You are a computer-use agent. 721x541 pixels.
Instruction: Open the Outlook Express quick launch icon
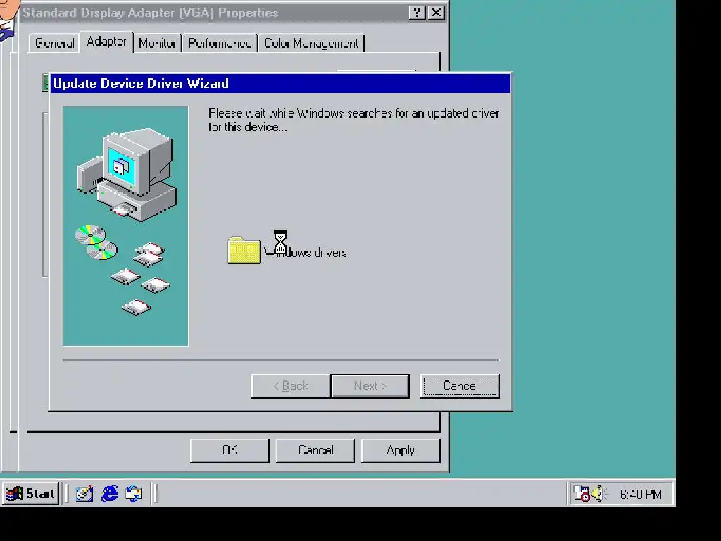[134, 494]
